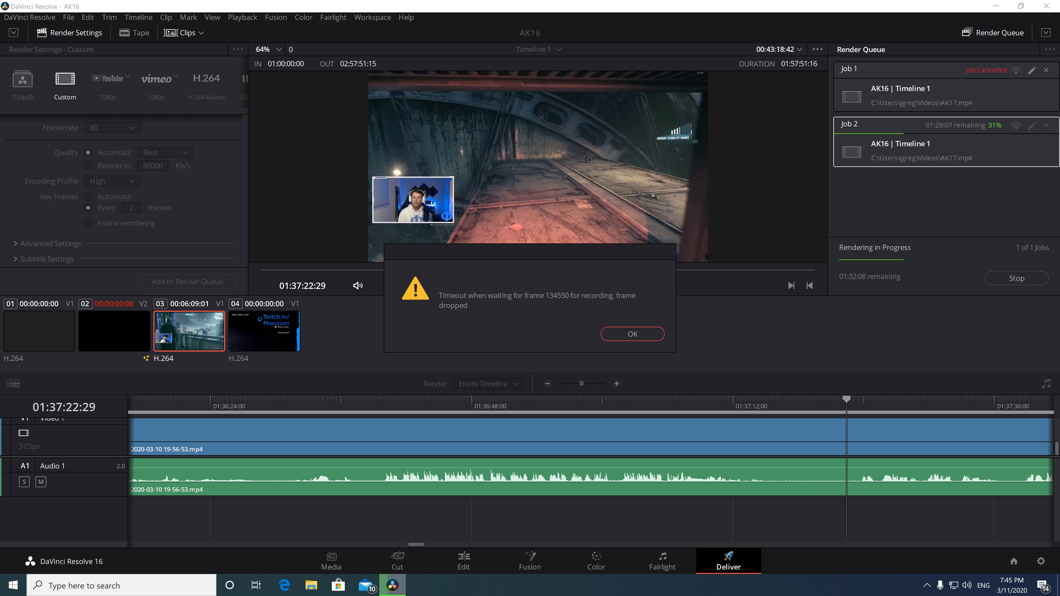Select Automatic key frames radio button
Screen dimensions: 1060x596
(x=88, y=197)
